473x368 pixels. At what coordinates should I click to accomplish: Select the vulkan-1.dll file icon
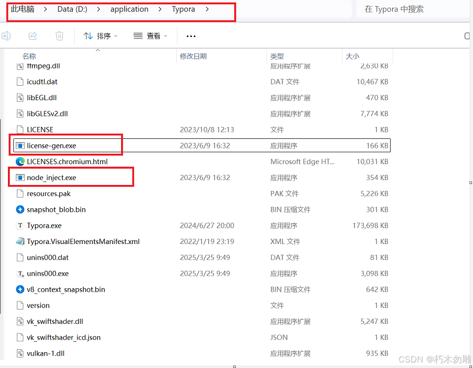pyautogui.click(x=20, y=353)
